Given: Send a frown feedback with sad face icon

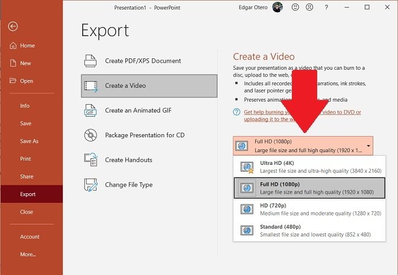Looking at the screenshot, I should pyautogui.click(x=309, y=7).
